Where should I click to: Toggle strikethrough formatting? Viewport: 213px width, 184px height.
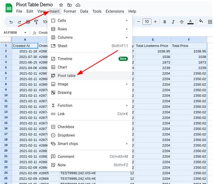[182, 22]
